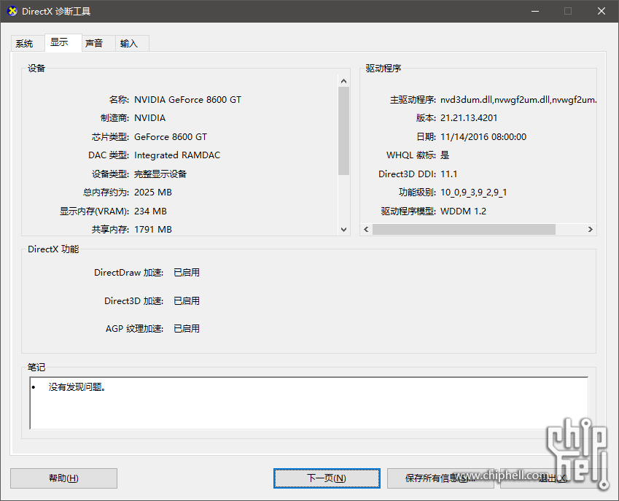Click the device panel vertical scrollbar thumb
The image size is (619, 501).
point(344,131)
